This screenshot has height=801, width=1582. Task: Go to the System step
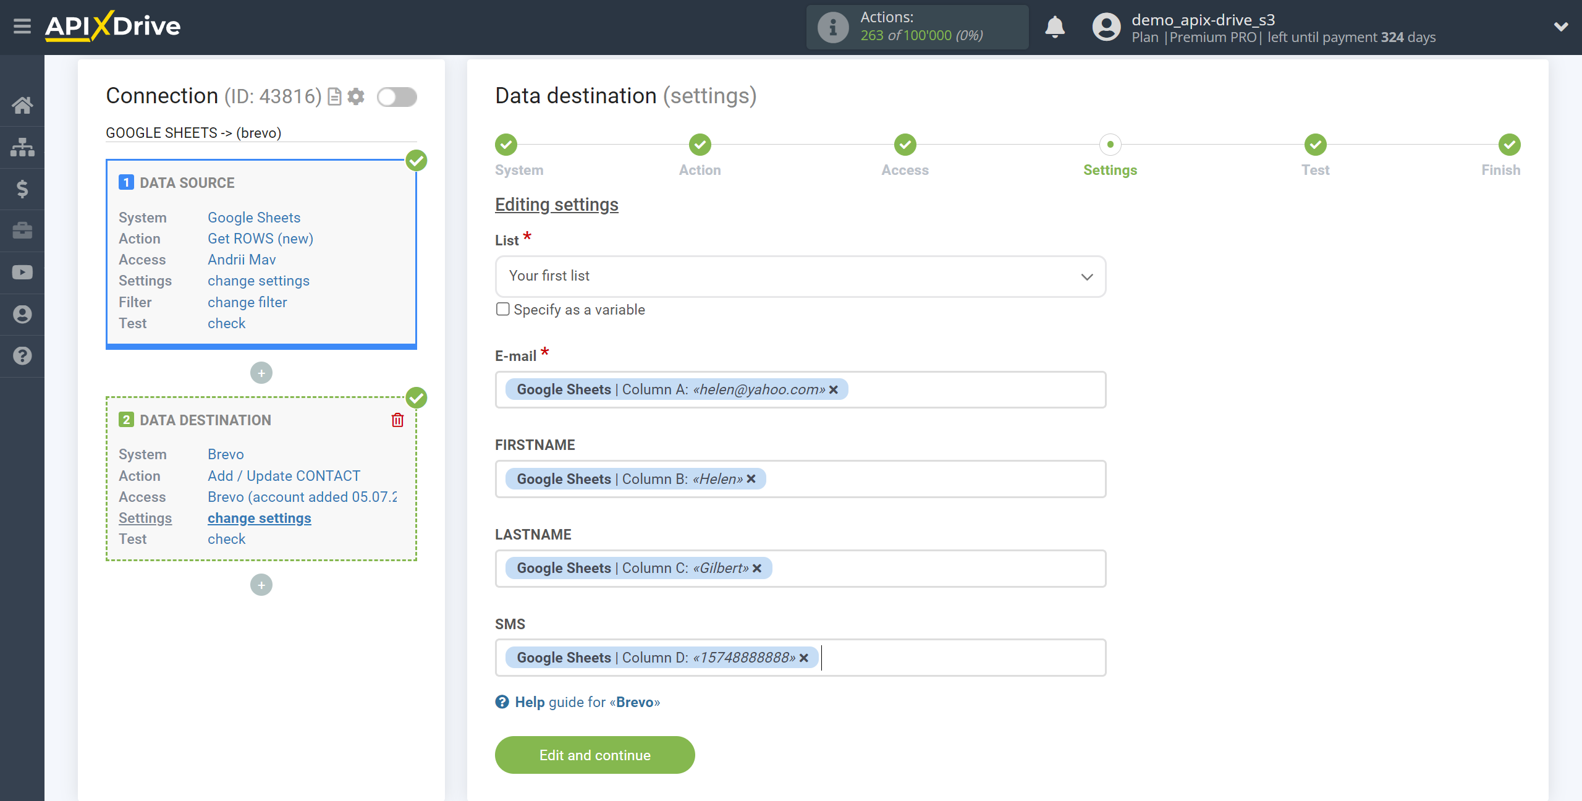pyautogui.click(x=506, y=145)
